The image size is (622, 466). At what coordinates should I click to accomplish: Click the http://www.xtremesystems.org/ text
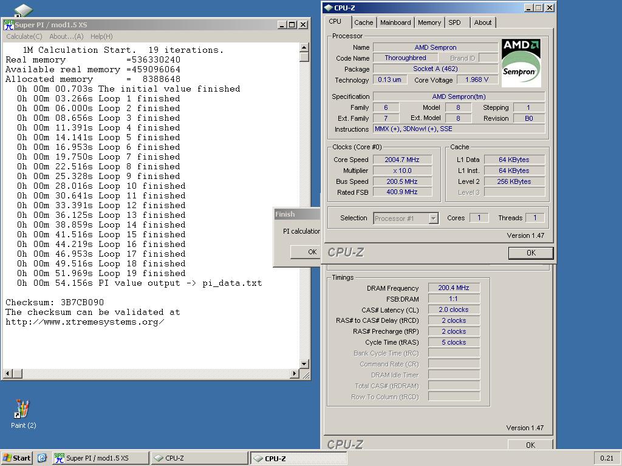pos(85,322)
